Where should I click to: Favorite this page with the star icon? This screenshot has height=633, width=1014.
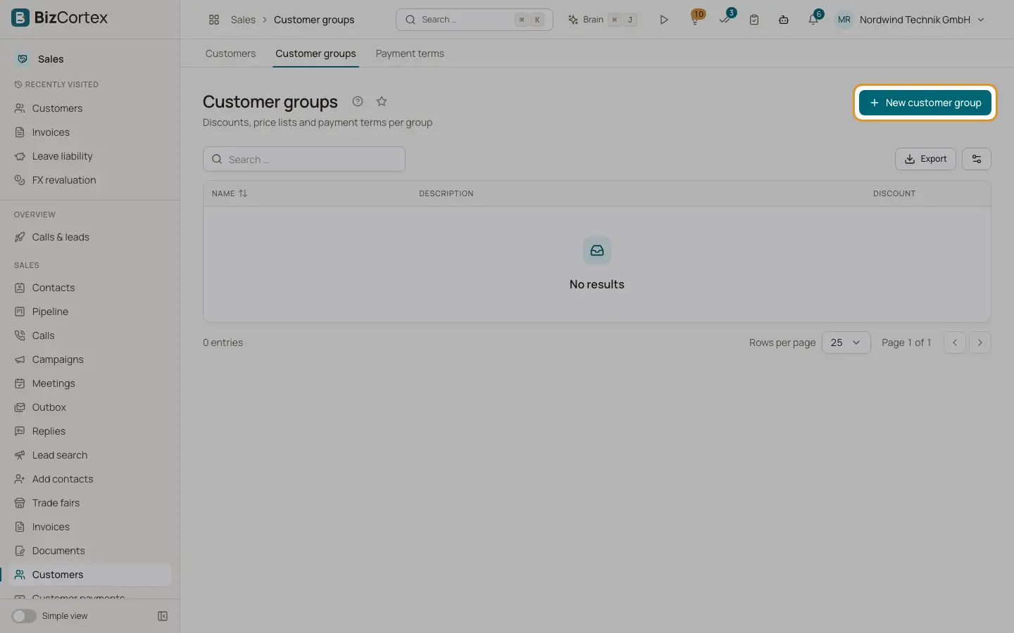pos(382,101)
